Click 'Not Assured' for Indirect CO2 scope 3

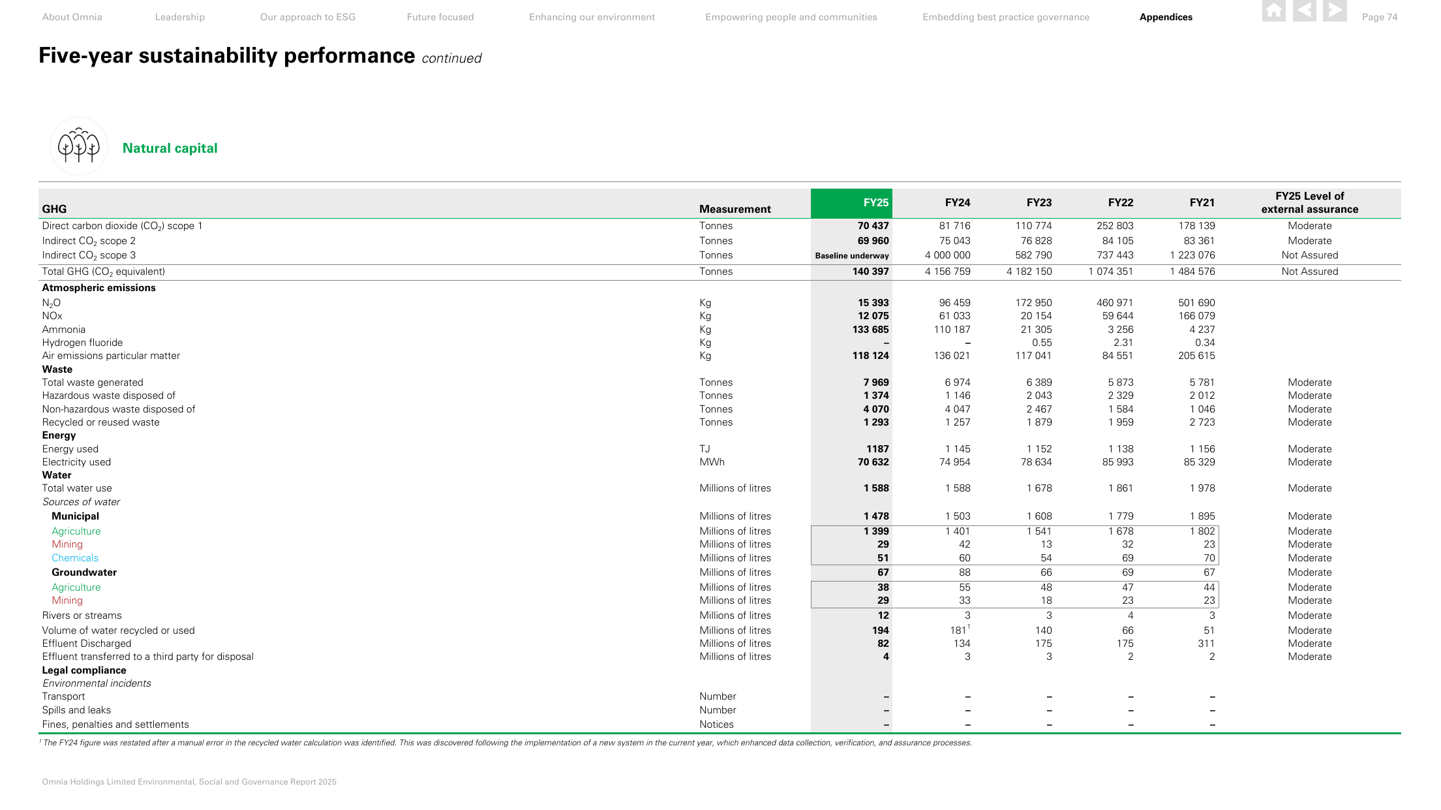[1310, 255]
